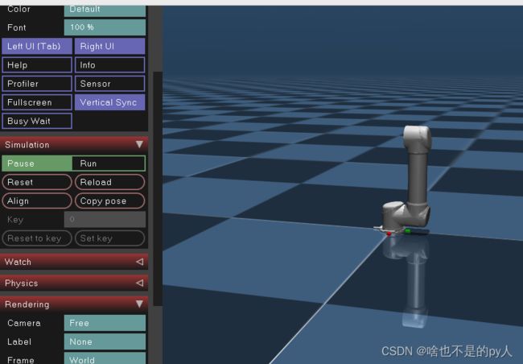523x364 pixels.
Task: Toggle the Profiler display
Action: point(37,84)
